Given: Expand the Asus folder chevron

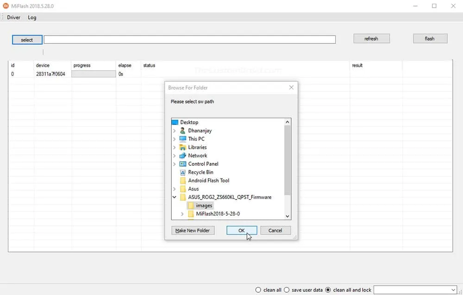Looking at the screenshot, I should pos(174,189).
